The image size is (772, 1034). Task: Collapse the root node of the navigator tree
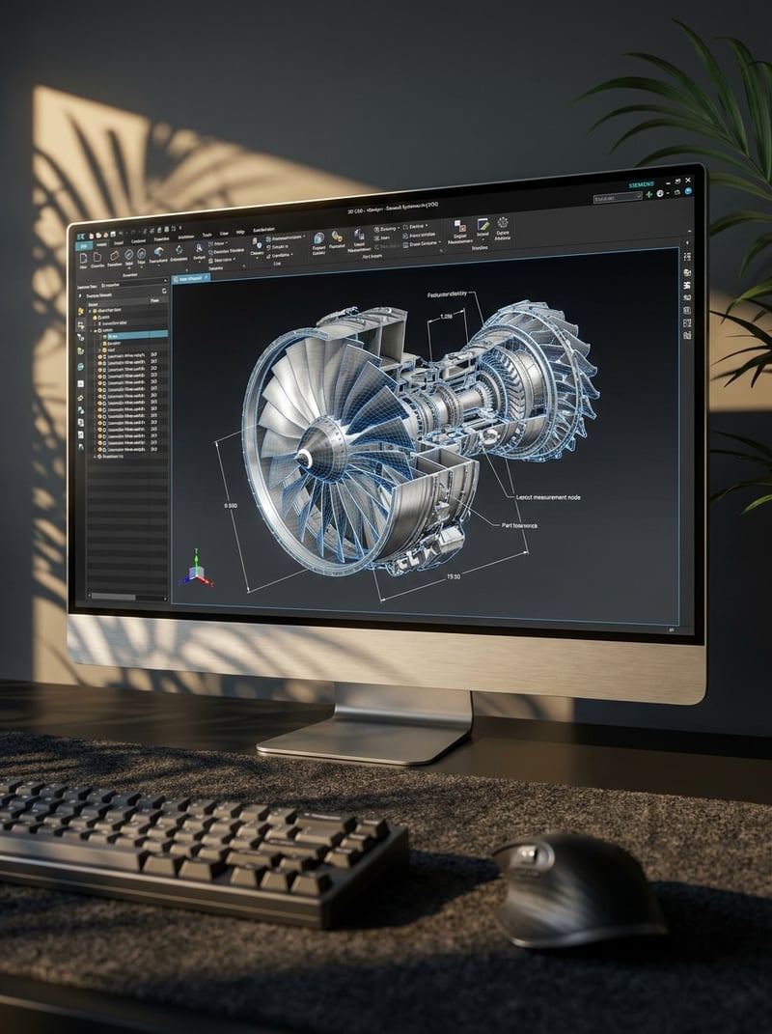pos(90,311)
